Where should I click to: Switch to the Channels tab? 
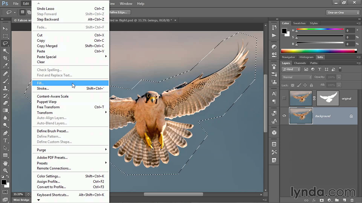(x=300, y=63)
